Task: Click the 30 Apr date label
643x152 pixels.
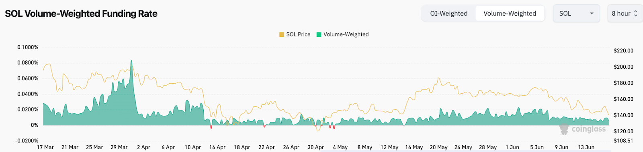Action: [x=315, y=147]
